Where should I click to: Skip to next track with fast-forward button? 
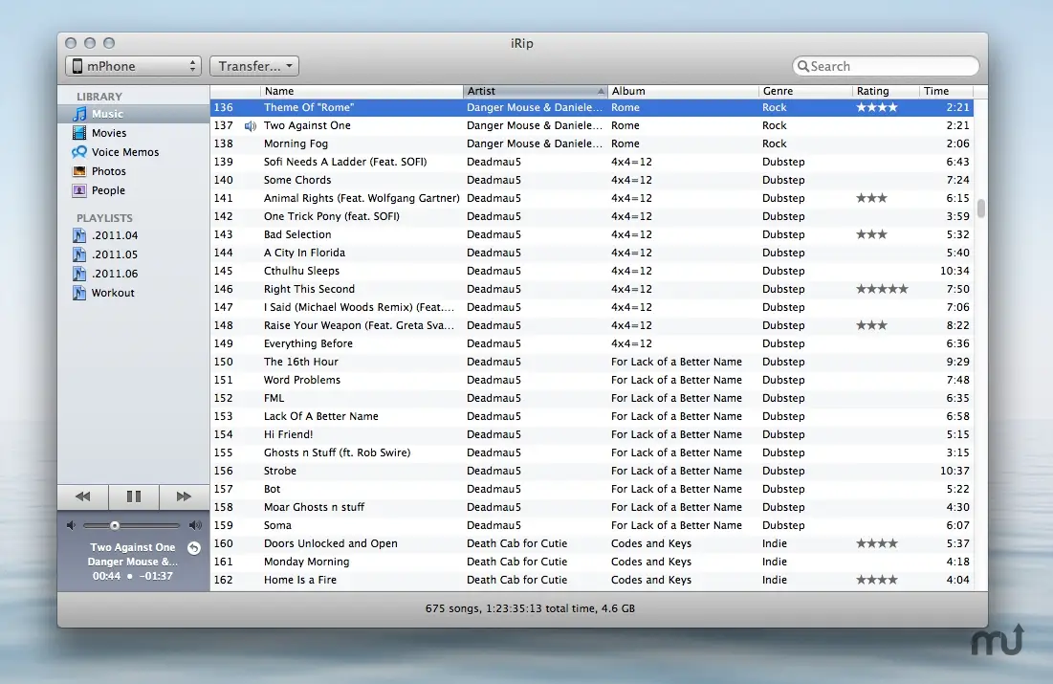pyautogui.click(x=184, y=496)
